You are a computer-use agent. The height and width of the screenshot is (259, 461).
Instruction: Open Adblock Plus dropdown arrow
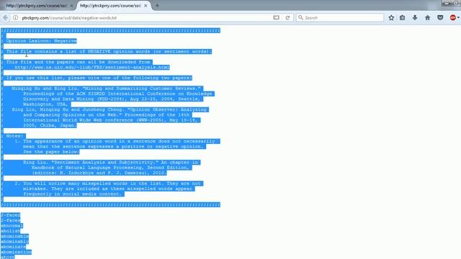click(458, 17)
